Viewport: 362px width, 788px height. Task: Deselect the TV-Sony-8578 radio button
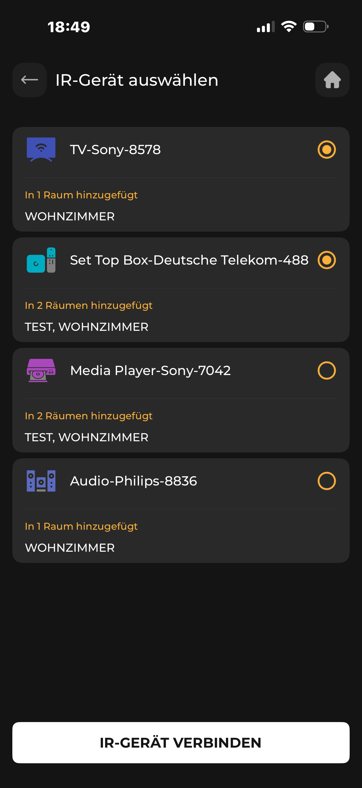(327, 149)
